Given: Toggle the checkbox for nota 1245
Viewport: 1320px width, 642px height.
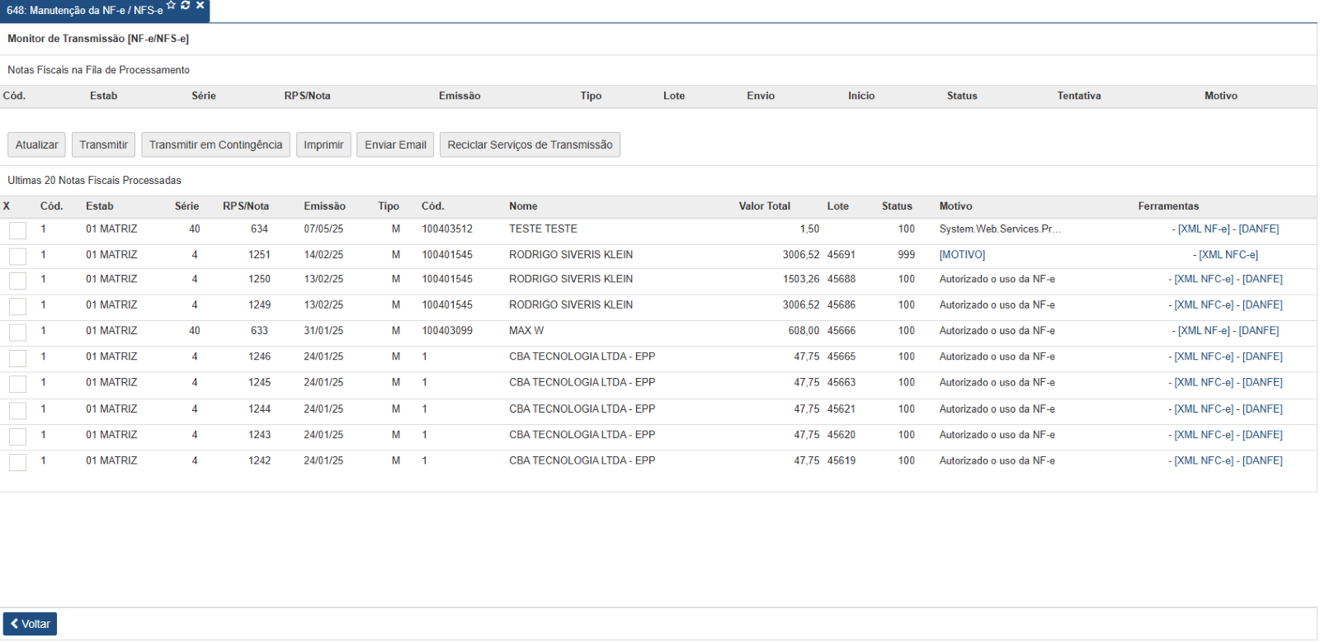Looking at the screenshot, I should tap(17, 384).
